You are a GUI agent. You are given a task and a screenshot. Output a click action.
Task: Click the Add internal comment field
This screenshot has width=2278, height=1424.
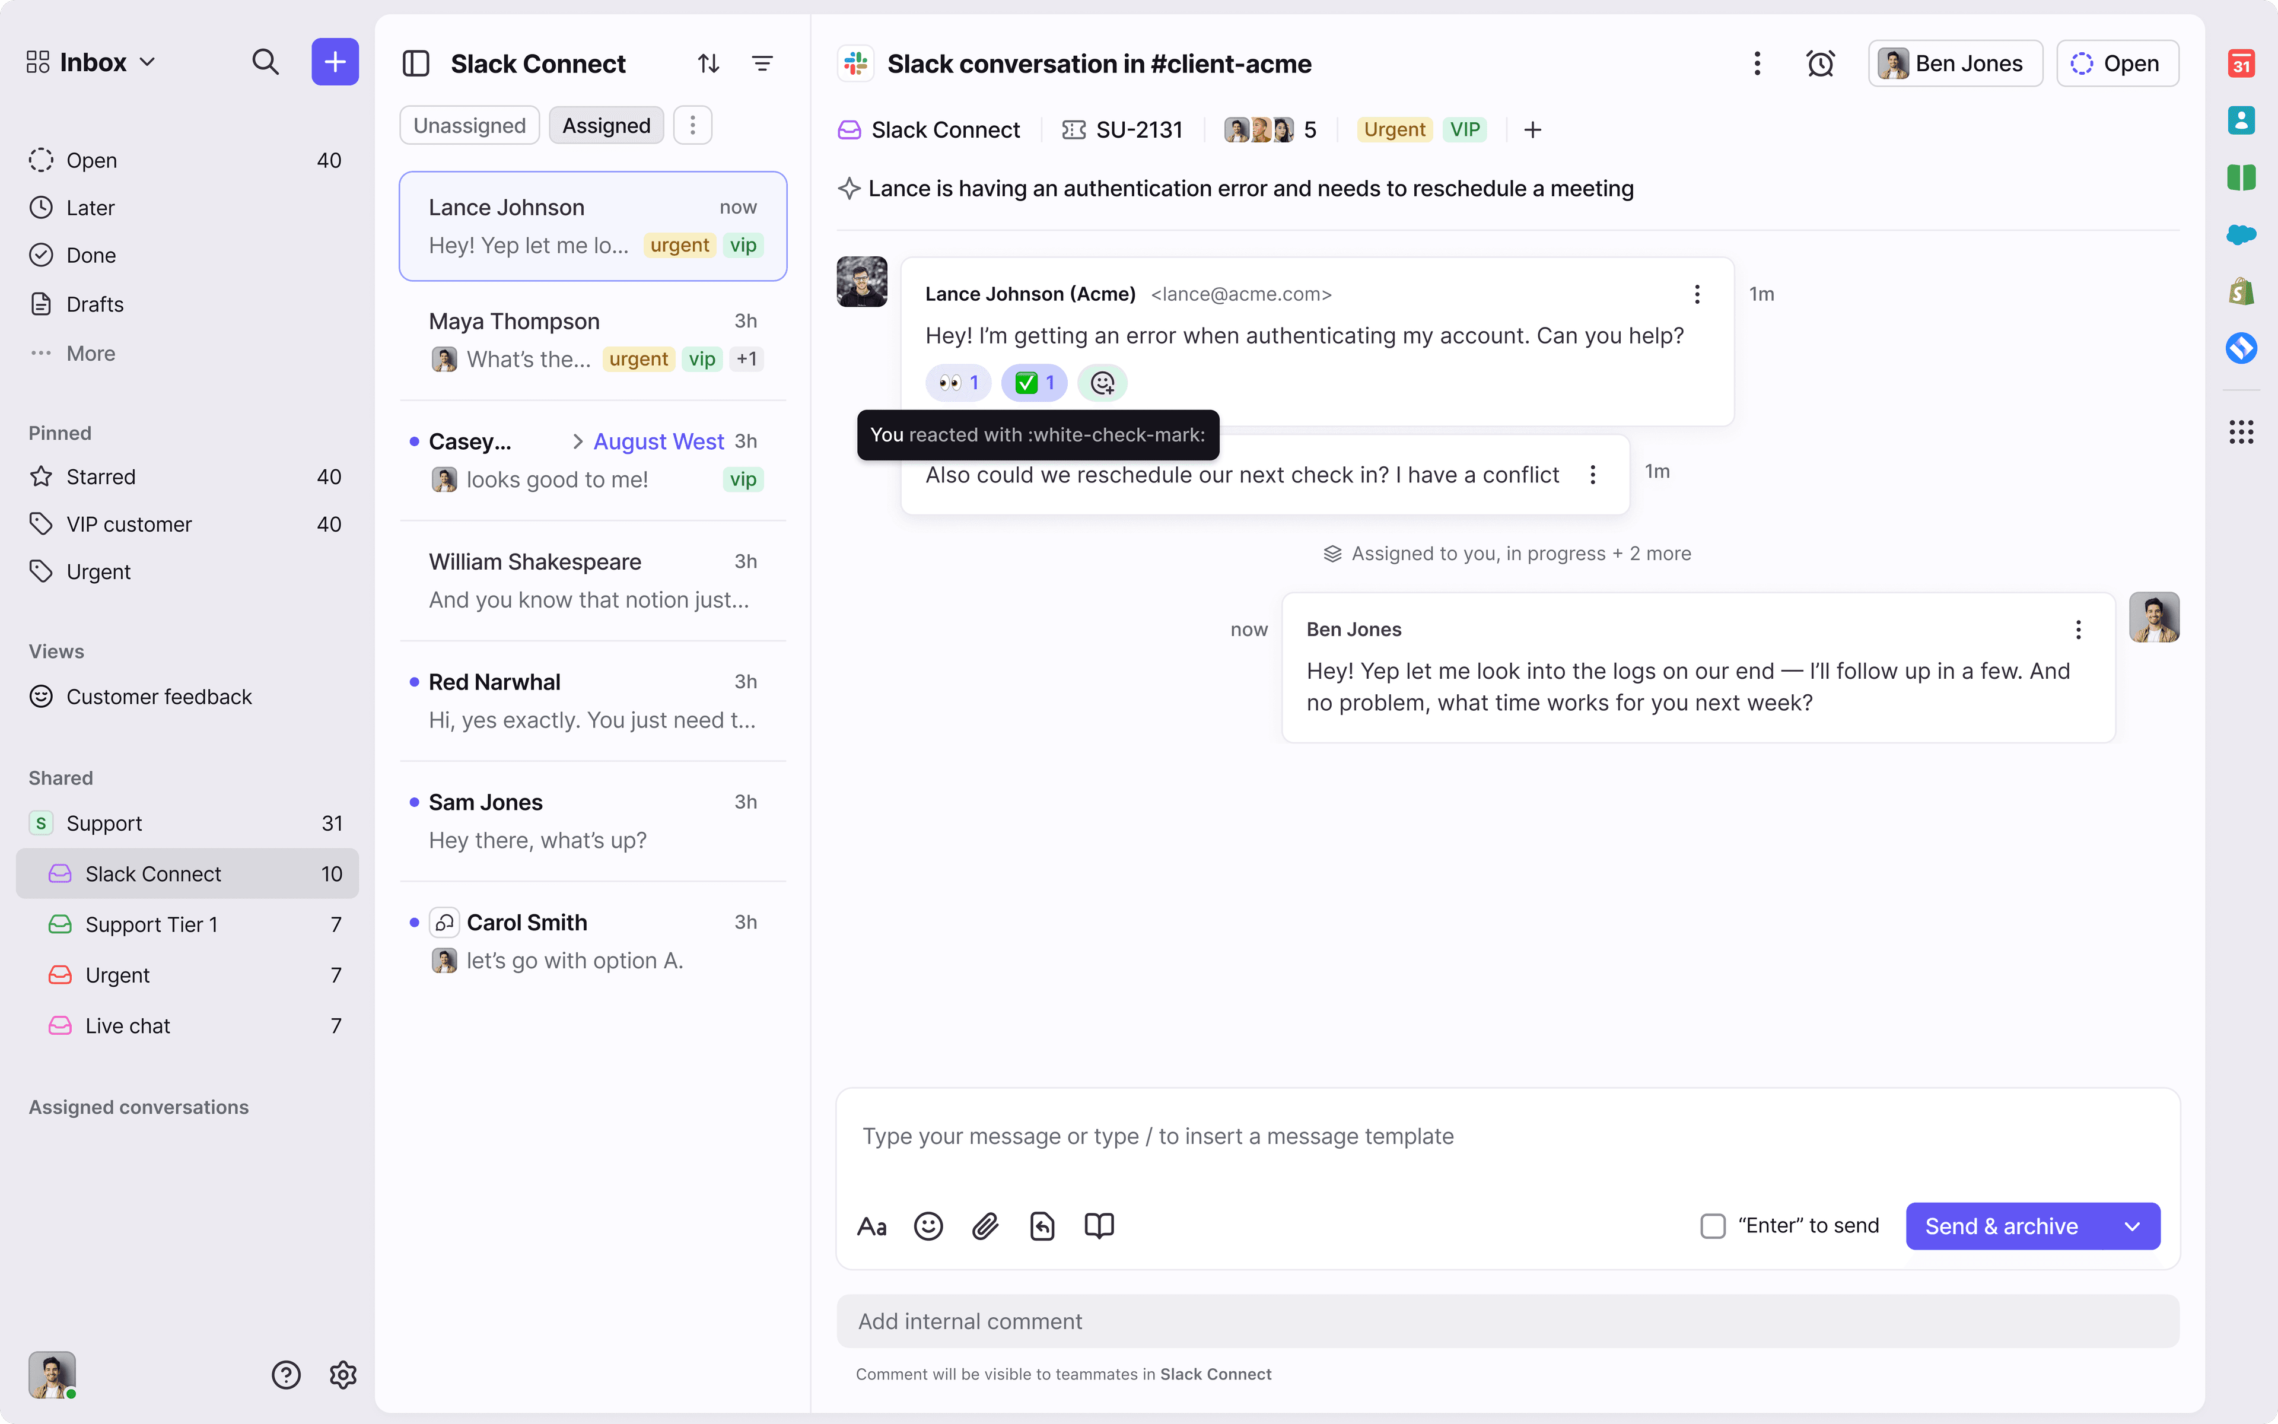click(1507, 1321)
